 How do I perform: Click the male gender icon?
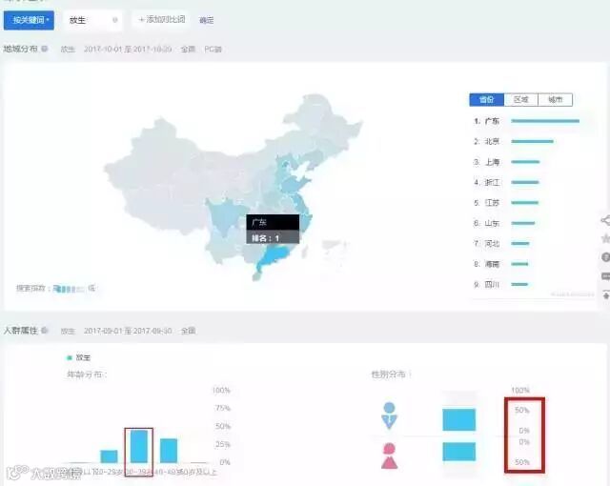tap(389, 415)
